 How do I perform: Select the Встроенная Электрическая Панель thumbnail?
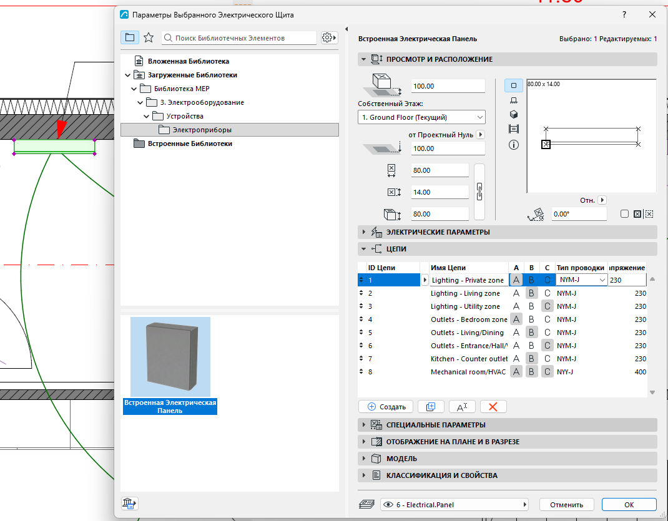170,365
